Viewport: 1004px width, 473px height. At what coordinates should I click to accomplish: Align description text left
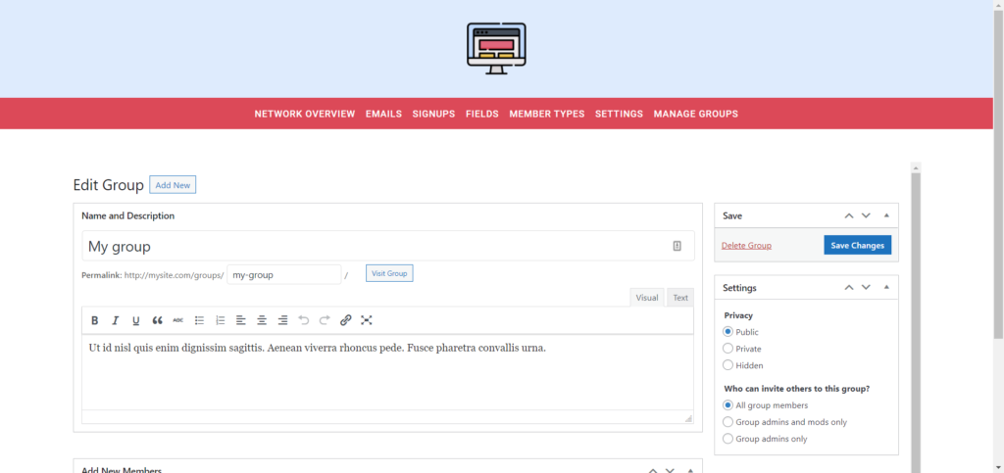pos(241,320)
